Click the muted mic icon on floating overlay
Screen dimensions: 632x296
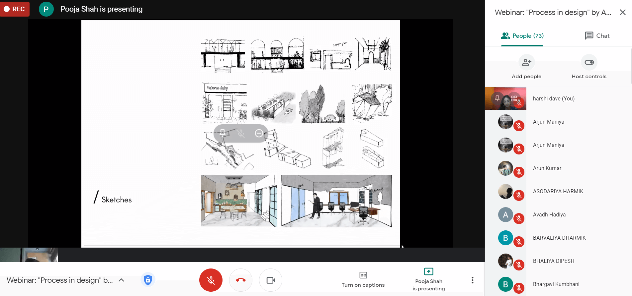pos(241,133)
